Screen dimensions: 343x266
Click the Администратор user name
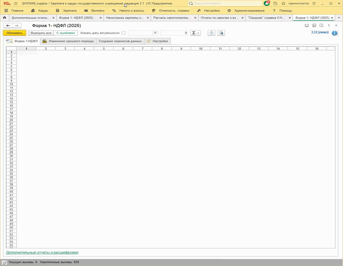coord(299,3)
